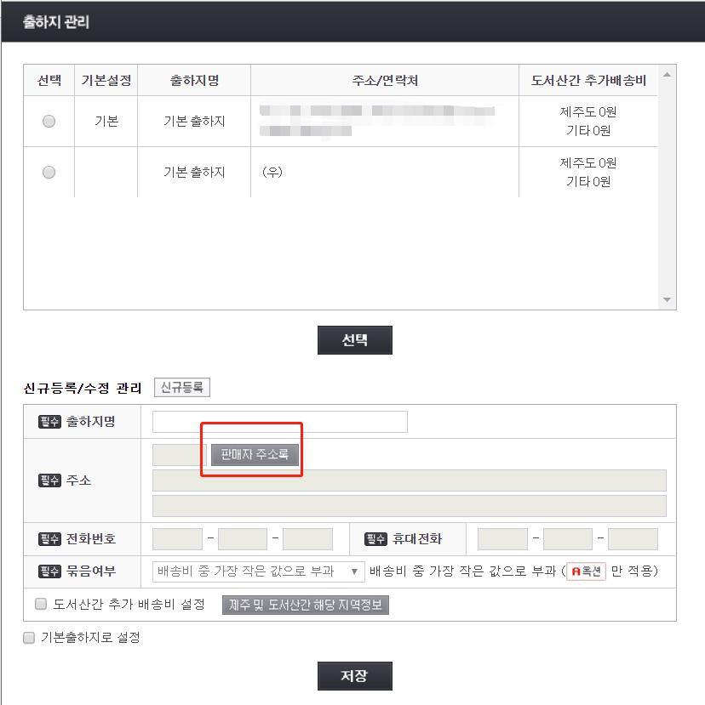Select the second 기본 출하지 radio button
Image resolution: width=705 pixels, height=705 pixels.
[49, 171]
